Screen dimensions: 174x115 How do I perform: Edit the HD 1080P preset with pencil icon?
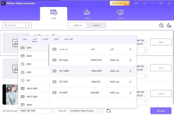click(130, 71)
